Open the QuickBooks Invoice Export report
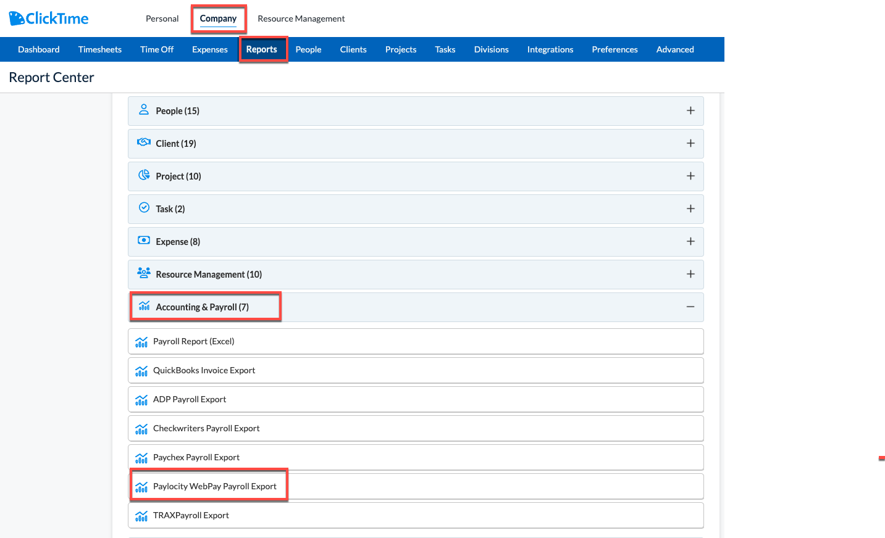The width and height of the screenshot is (885, 538). pyautogui.click(x=416, y=370)
